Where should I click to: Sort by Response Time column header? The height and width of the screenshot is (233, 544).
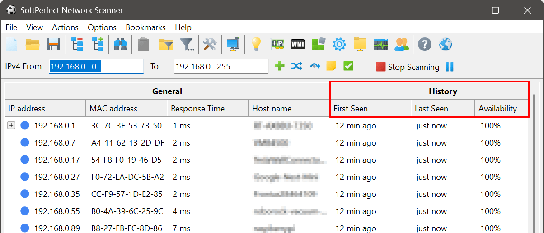(207, 109)
